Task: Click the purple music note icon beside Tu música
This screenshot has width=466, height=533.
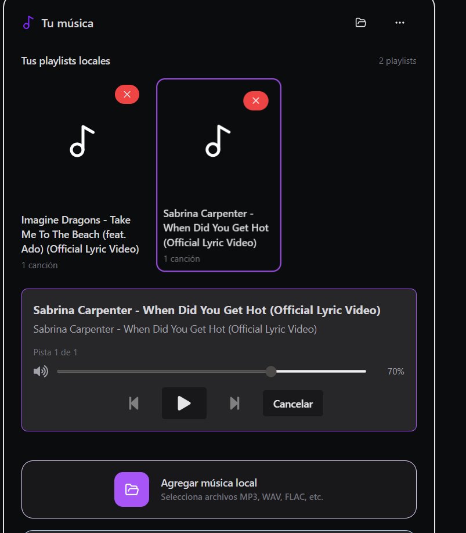Action: [28, 23]
